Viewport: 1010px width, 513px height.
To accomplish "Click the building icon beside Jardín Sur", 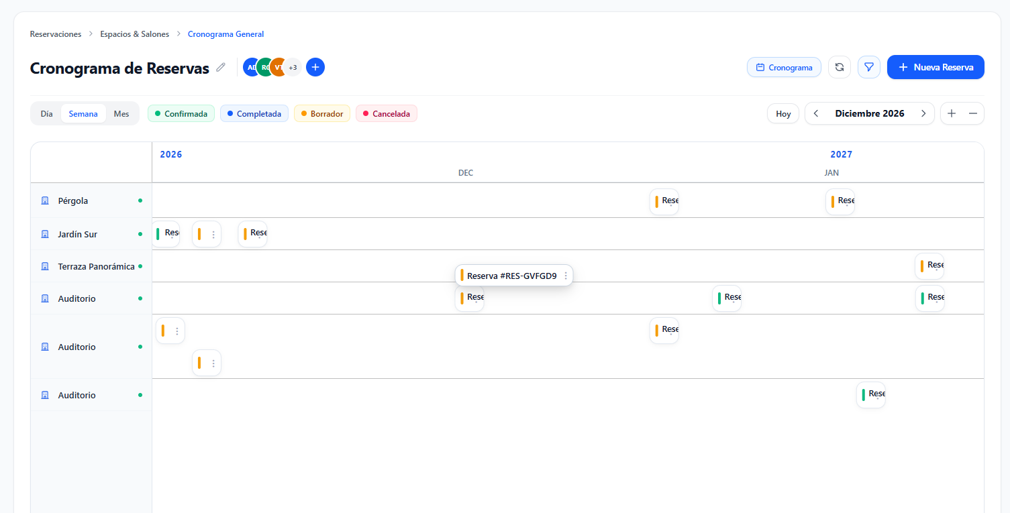I will [45, 234].
